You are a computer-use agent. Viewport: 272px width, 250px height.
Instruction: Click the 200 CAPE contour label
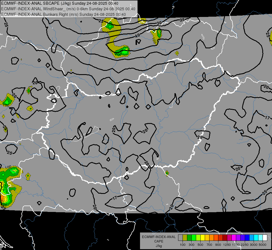point(118,54)
